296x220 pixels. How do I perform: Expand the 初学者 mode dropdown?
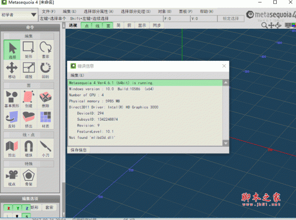pos(19,16)
